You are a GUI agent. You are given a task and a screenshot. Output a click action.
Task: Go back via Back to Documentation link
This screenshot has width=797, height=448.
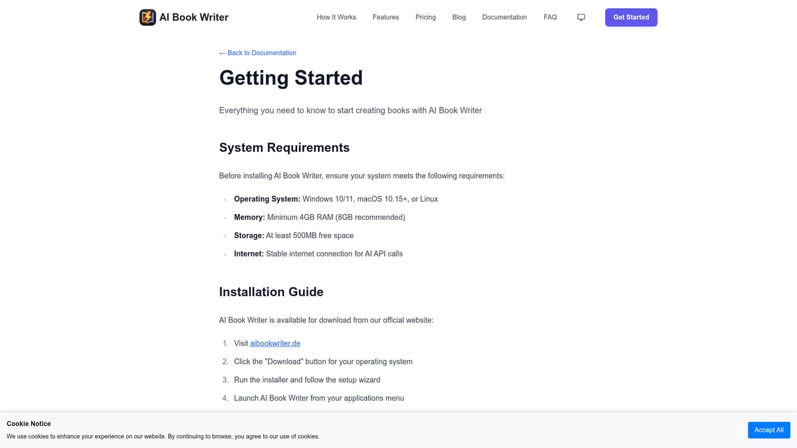(x=258, y=53)
